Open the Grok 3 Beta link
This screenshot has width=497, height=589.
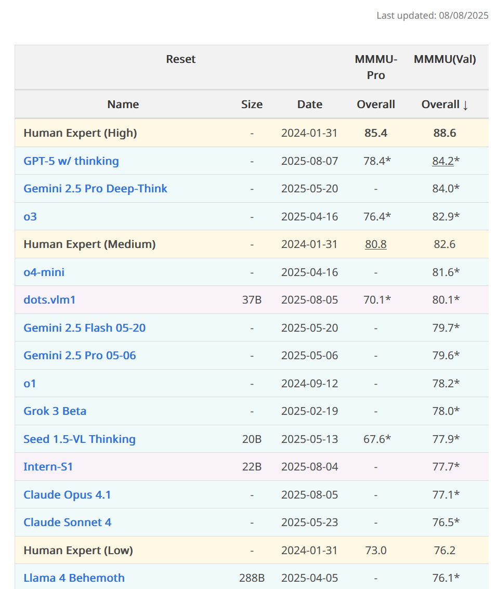click(55, 411)
